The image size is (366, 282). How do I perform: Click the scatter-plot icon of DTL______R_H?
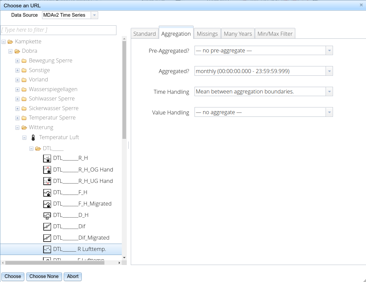coord(47,158)
